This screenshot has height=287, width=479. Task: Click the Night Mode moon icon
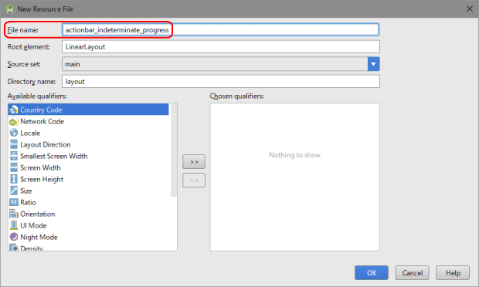[14, 237]
